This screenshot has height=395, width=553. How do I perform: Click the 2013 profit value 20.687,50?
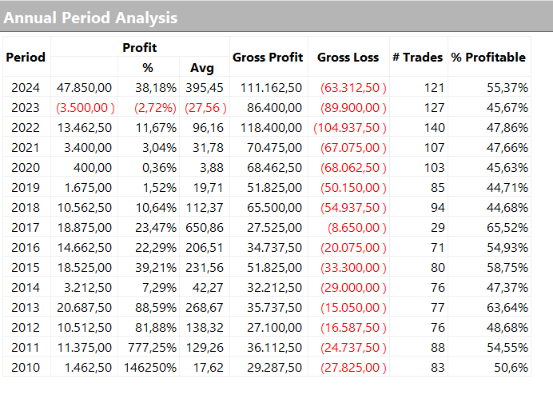(83, 308)
